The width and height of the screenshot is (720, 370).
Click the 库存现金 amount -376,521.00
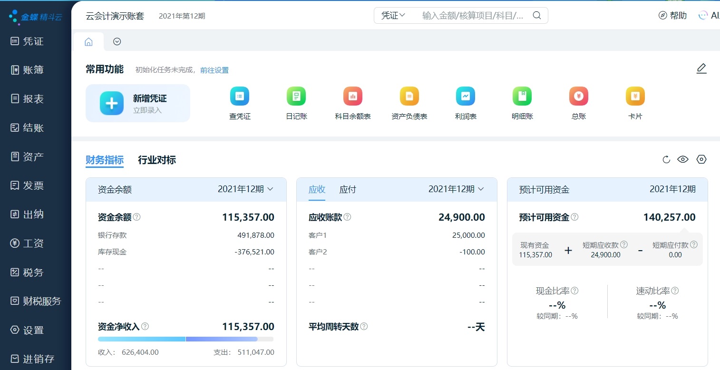(254, 252)
